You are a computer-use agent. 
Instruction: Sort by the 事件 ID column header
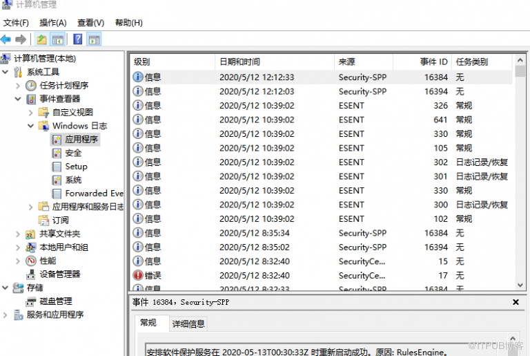pyautogui.click(x=422, y=62)
